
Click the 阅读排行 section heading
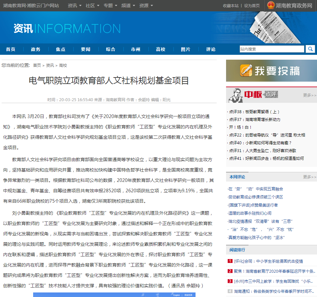237,250
